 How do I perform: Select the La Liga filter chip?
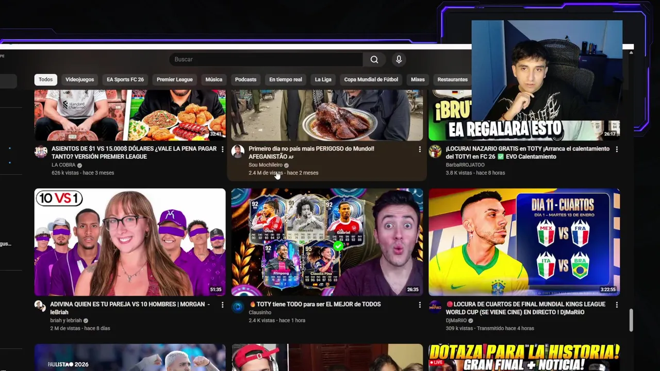pos(323,79)
